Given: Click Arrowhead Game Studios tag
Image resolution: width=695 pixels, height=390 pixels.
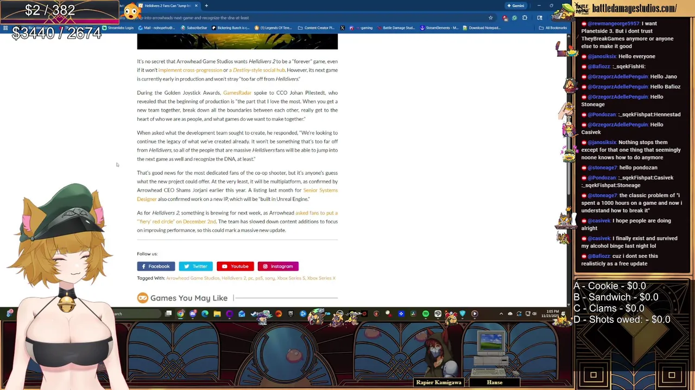Looking at the screenshot, I should click(193, 278).
